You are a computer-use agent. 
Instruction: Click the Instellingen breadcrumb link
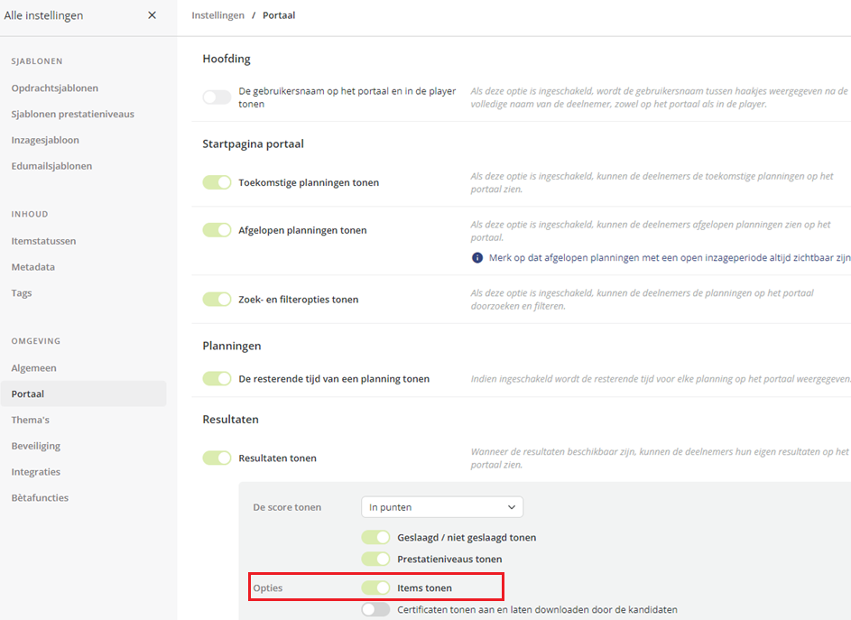(x=217, y=15)
